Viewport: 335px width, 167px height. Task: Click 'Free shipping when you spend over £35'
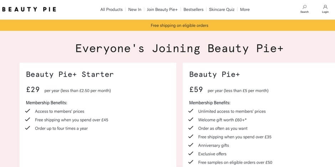click(234, 137)
